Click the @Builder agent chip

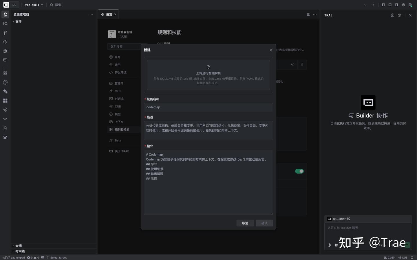(339, 219)
